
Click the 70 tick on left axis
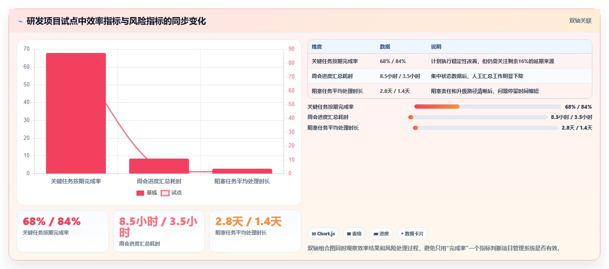point(26,49)
